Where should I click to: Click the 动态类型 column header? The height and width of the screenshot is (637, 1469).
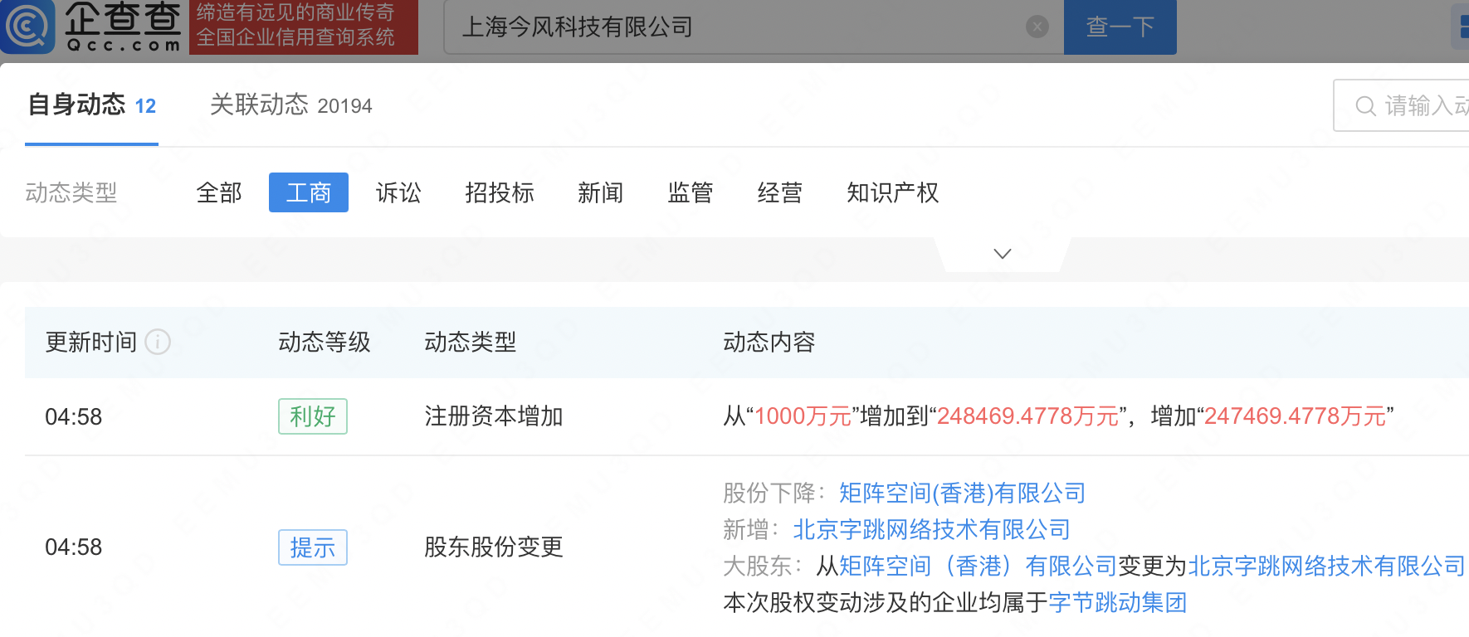[471, 342]
